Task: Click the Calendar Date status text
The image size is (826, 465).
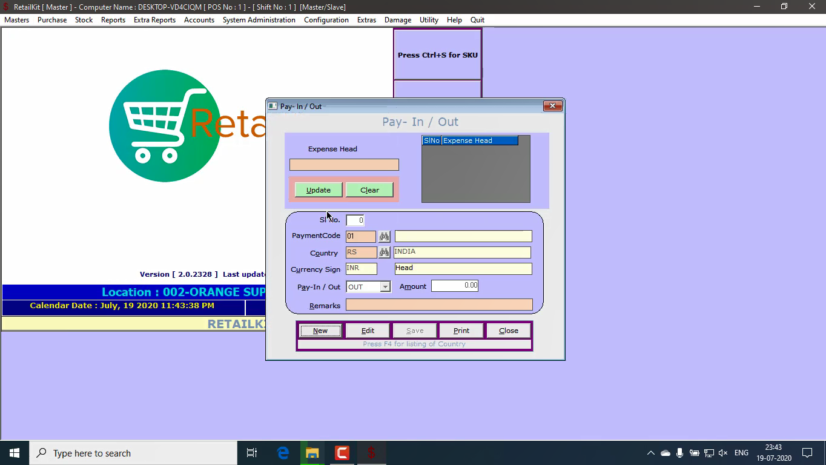Action: coord(122,306)
